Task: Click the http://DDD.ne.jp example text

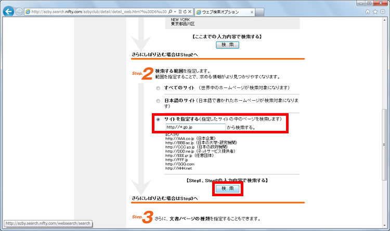Action: 180,151
